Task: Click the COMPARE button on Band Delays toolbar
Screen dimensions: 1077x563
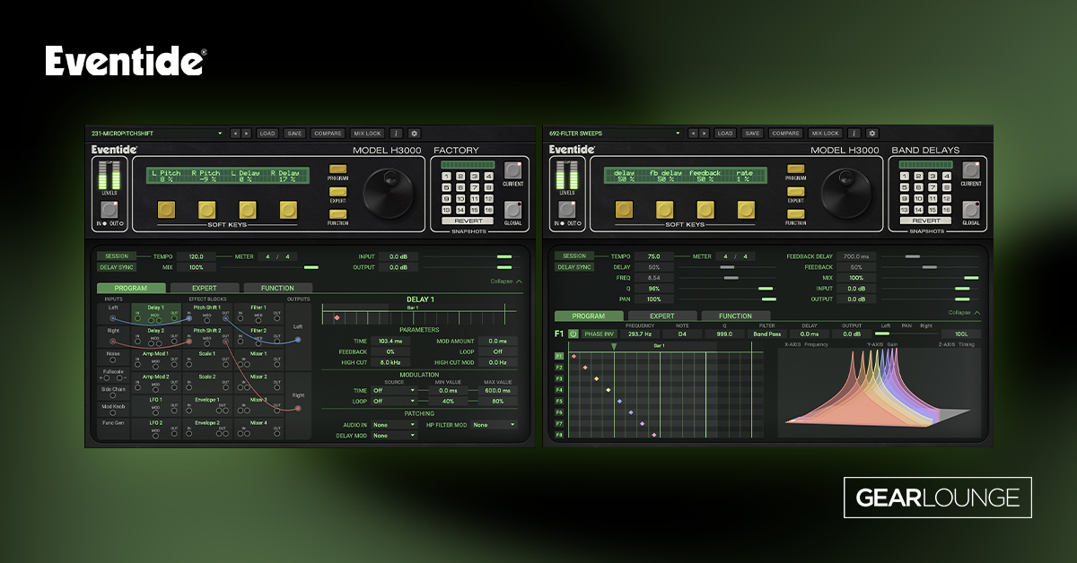Action: click(785, 133)
